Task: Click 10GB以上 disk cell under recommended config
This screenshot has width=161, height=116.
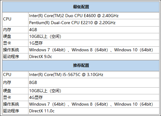Action: click(94, 91)
